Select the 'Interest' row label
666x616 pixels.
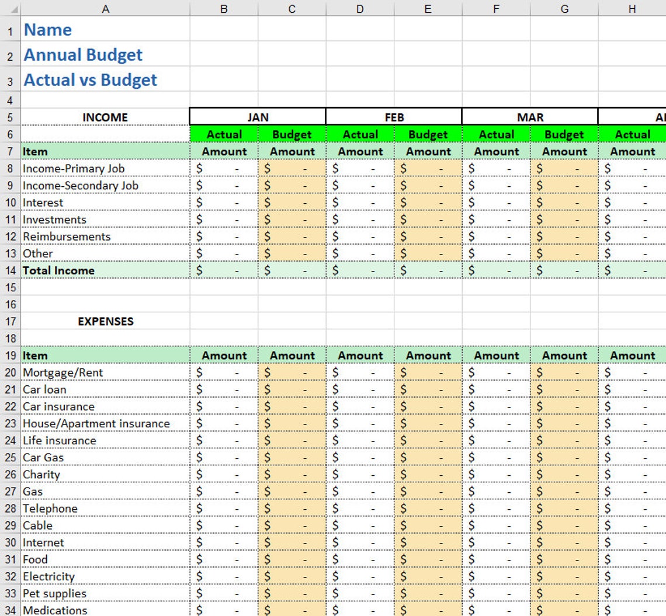click(x=105, y=202)
